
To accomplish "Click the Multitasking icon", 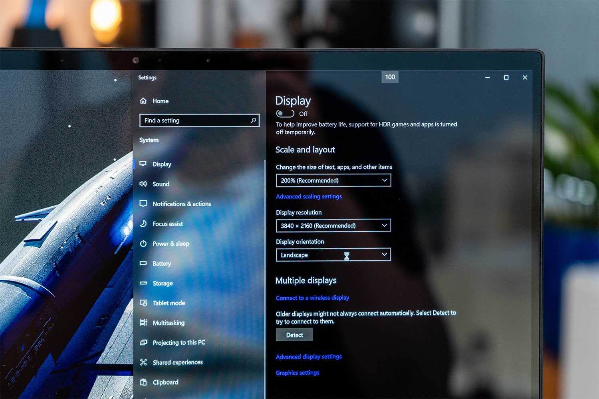I will 143,322.
